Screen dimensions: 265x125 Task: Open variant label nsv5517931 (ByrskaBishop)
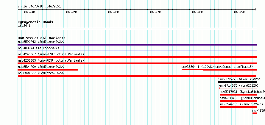[x=242, y=92]
